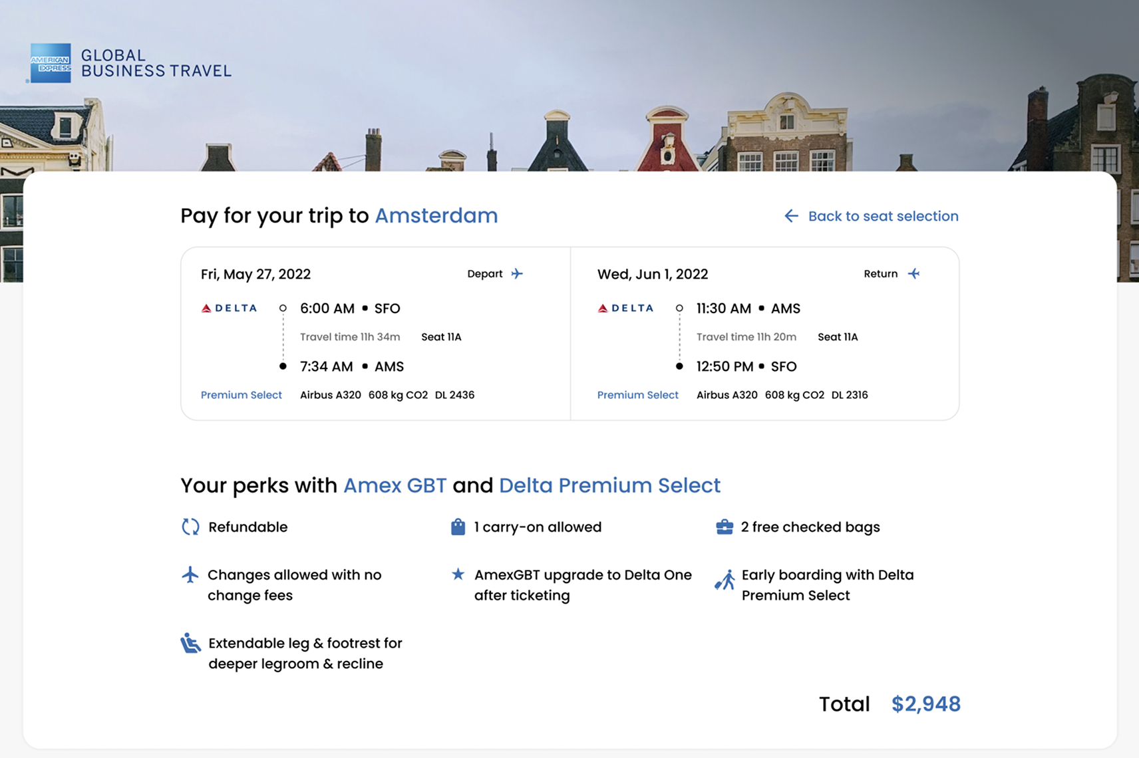Click the Delta logo on the departing flight
The width and height of the screenshot is (1139, 758).
[x=229, y=308]
